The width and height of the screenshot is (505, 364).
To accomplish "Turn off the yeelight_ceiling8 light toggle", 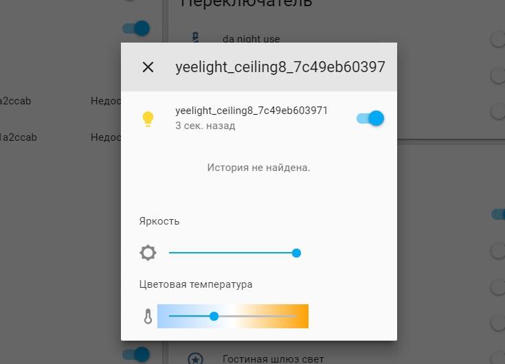I will pyautogui.click(x=370, y=118).
